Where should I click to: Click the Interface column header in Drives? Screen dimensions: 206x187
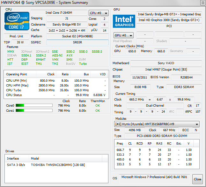click(17, 159)
